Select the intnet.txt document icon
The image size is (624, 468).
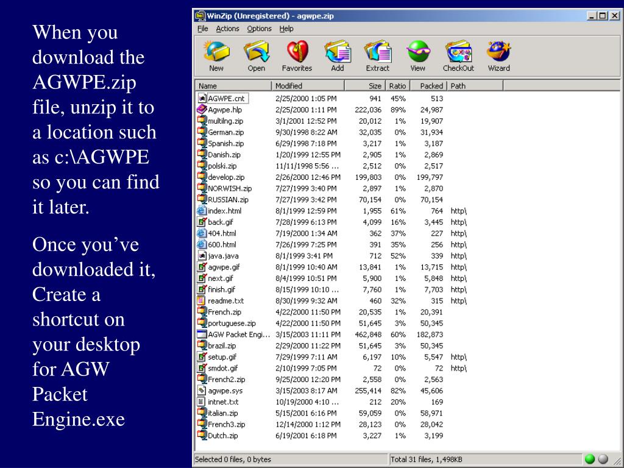tap(202, 402)
